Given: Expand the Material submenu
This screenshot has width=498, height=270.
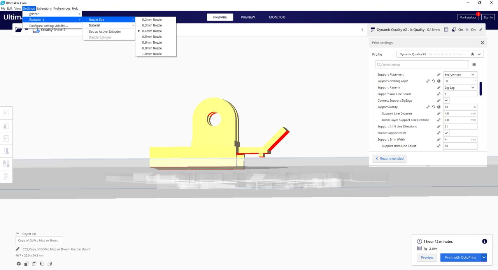Looking at the screenshot, I should 109,25.
